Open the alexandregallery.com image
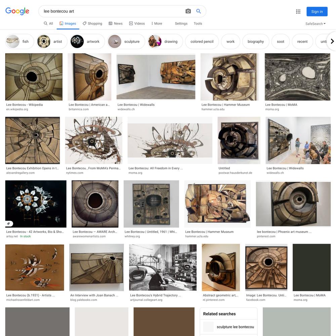336x336 pixels. [x=33, y=140]
